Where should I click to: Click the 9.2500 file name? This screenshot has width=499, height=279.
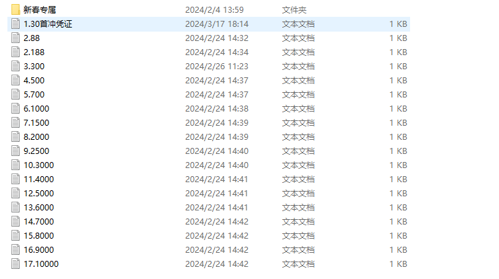pos(36,151)
